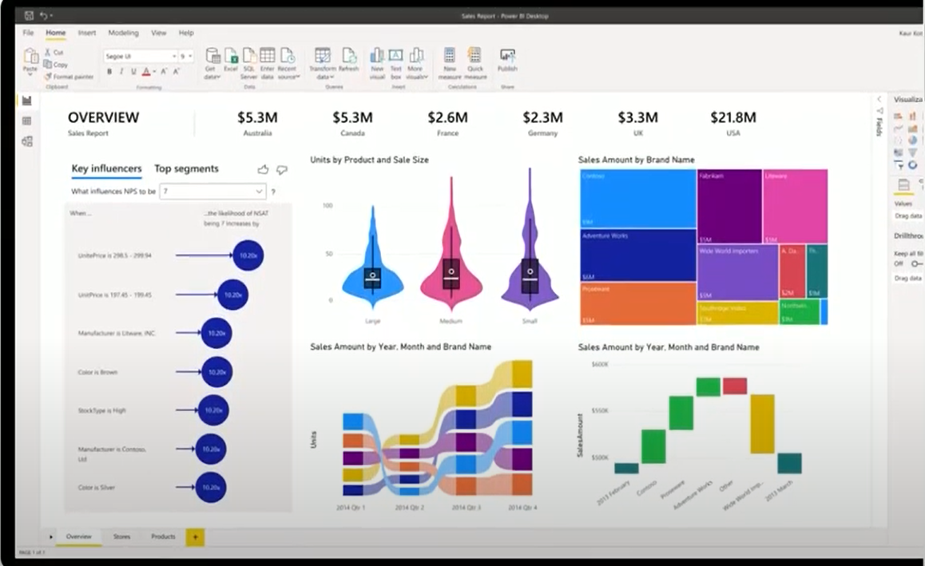Open the View ribbon tab
The width and height of the screenshot is (925, 566).
[159, 33]
